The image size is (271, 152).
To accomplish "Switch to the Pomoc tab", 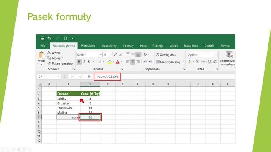I will (x=225, y=46).
